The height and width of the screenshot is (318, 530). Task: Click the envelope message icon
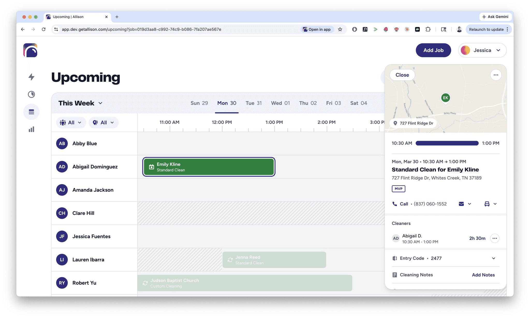(461, 204)
